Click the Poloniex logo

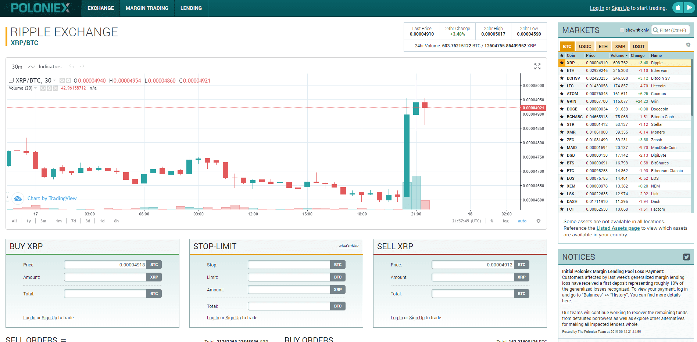(40, 8)
